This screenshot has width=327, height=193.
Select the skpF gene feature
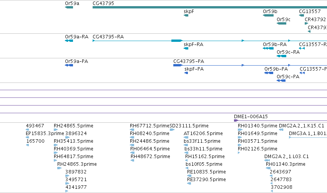186,15
